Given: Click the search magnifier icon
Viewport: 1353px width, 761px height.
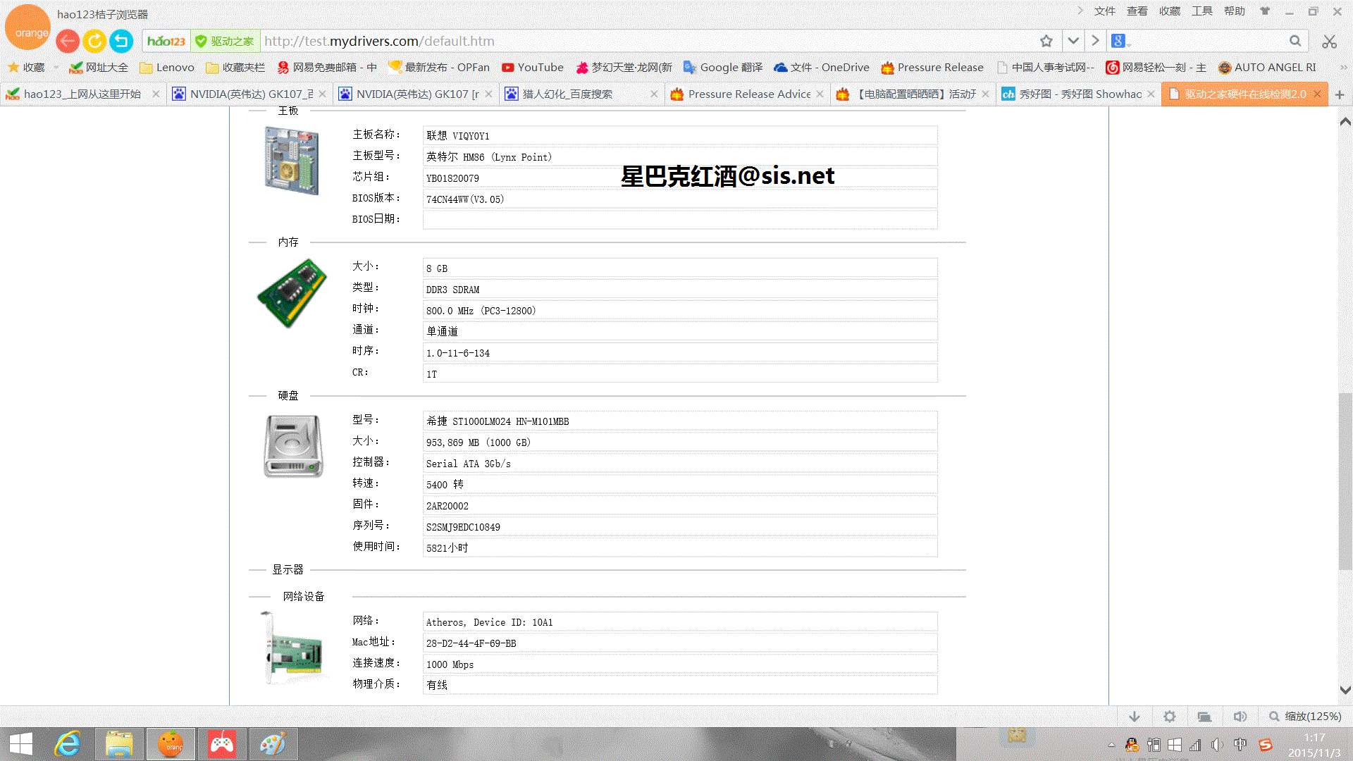Looking at the screenshot, I should point(1295,41).
